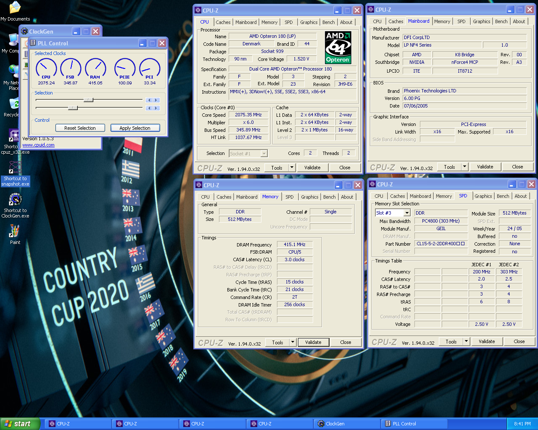The width and height of the screenshot is (538, 430).
Task: Open Graphics tab in CPU window
Action: [x=309, y=22]
